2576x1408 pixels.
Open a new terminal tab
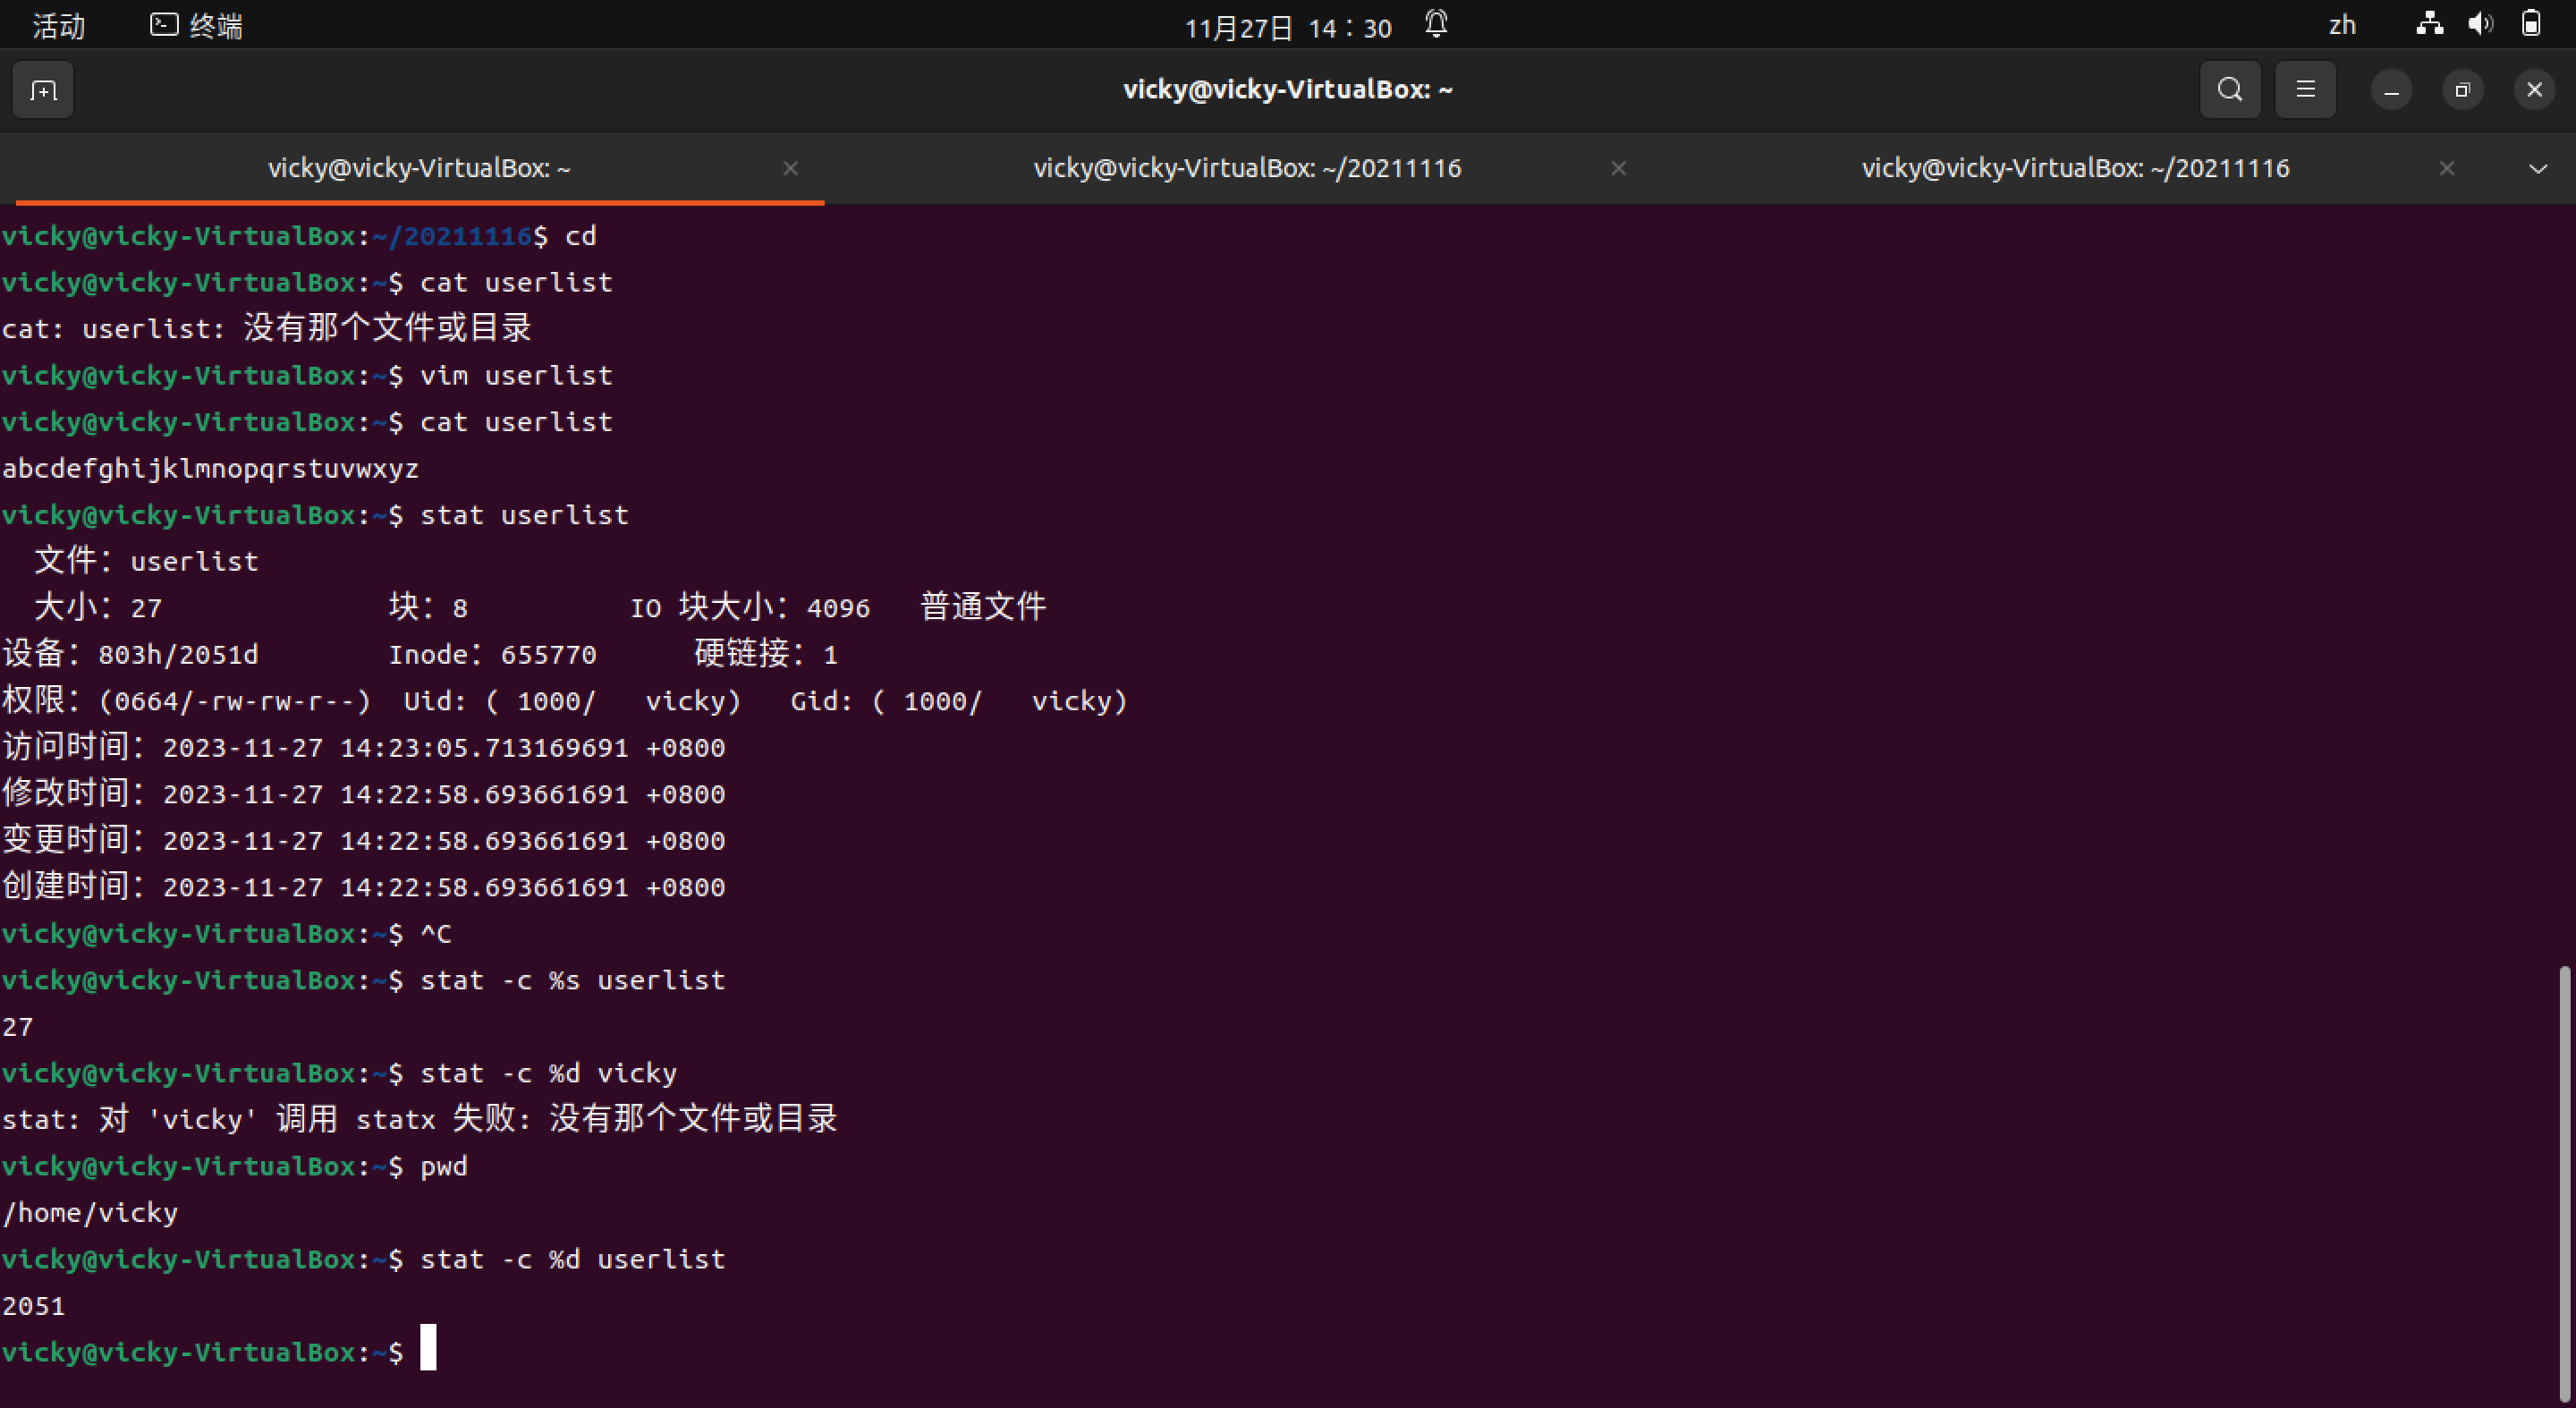tap(43, 91)
